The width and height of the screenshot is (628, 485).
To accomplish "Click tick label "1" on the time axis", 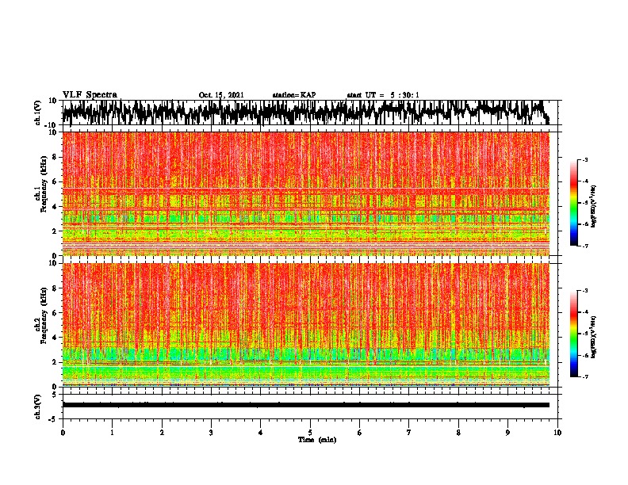I will click(112, 433).
